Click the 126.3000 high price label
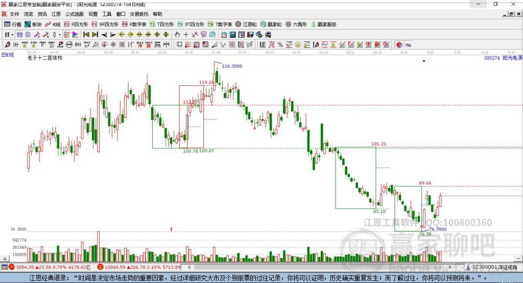Viewport: 523px width, 283px height. 232,66
